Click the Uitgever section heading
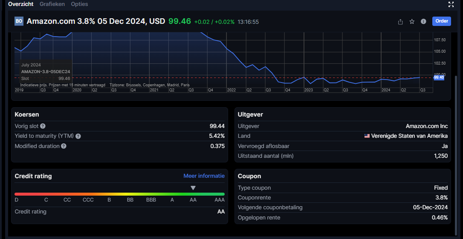463x239 pixels. 250,115
